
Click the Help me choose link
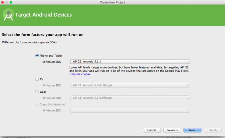tap(80, 74)
